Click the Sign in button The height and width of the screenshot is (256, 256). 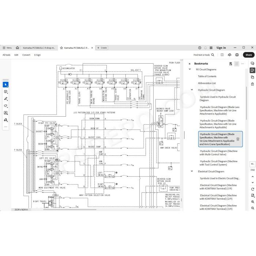click(x=221, y=48)
